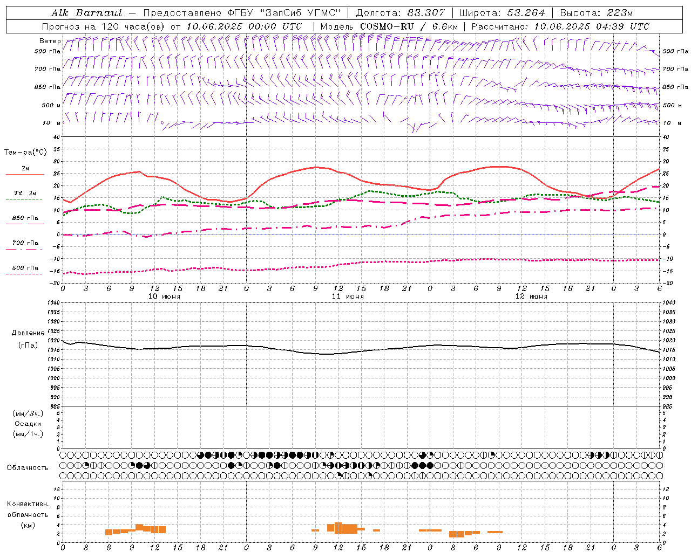Click the 'Осадки' precipitation label
Image resolution: width=691 pixels, height=552 pixels.
pyautogui.click(x=28, y=424)
